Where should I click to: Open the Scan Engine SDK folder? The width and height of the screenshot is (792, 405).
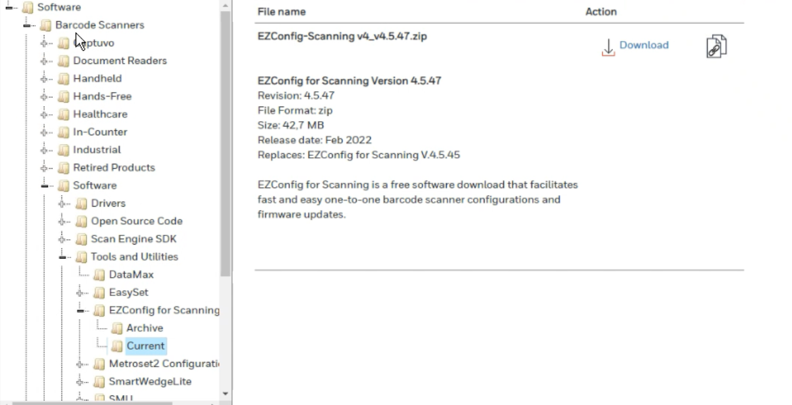[x=134, y=239]
